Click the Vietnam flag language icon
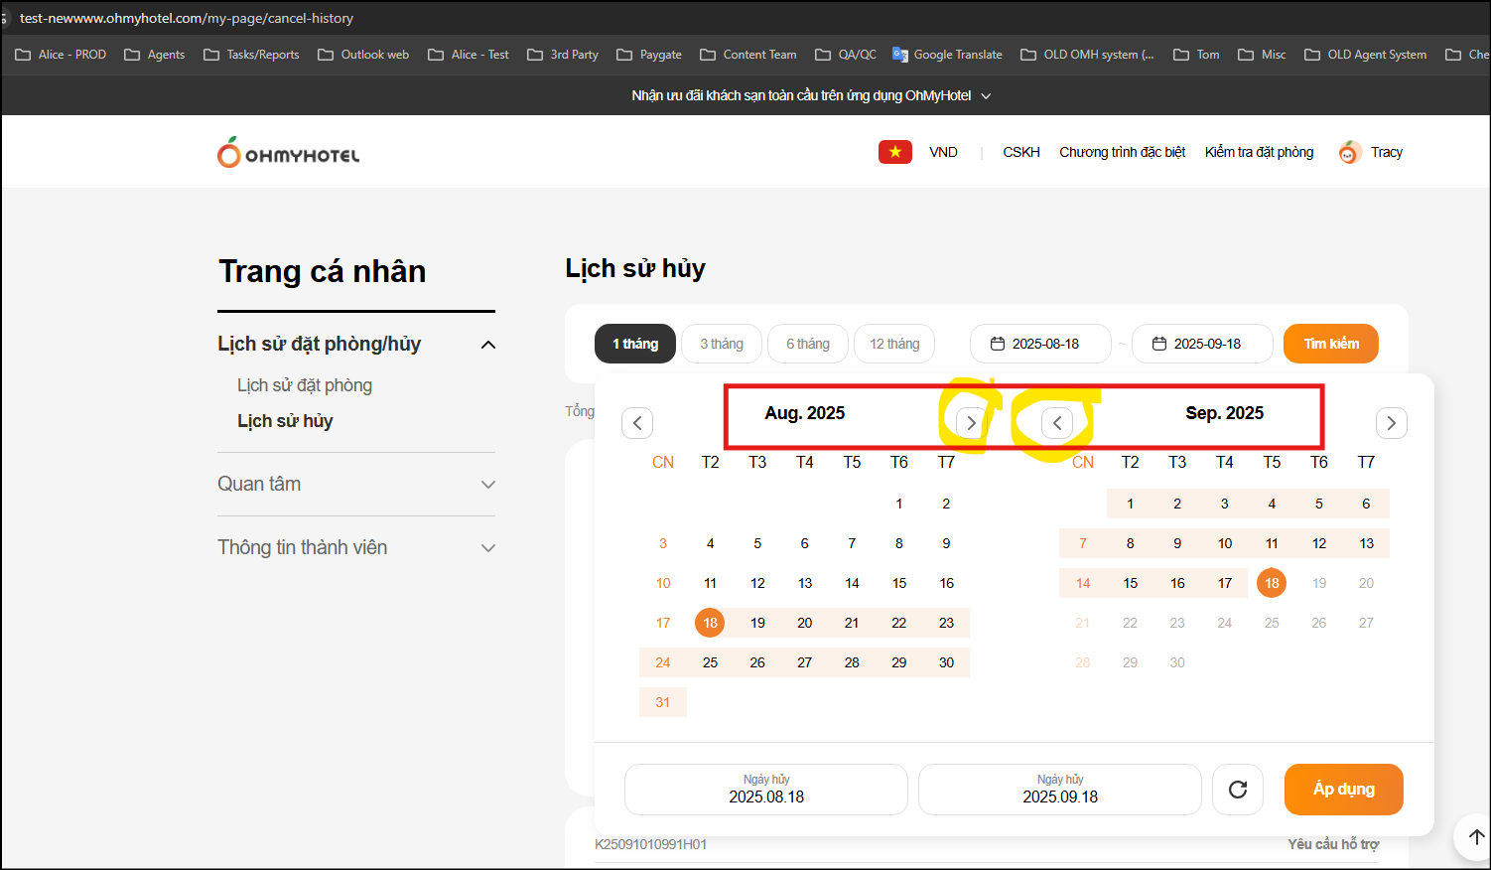 pyautogui.click(x=894, y=152)
